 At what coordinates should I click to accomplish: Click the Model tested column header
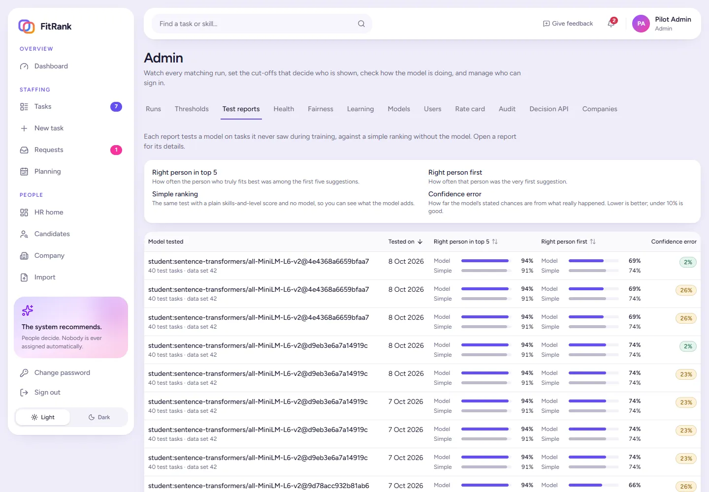pyautogui.click(x=166, y=242)
